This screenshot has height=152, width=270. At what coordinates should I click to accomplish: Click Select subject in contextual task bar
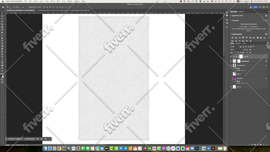(x=15, y=139)
